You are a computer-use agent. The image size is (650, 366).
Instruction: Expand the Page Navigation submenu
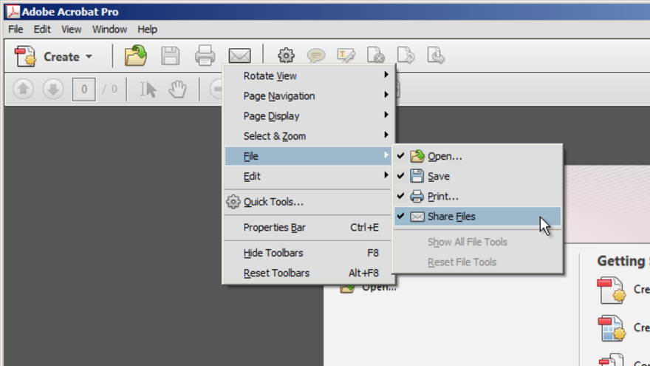(x=309, y=96)
